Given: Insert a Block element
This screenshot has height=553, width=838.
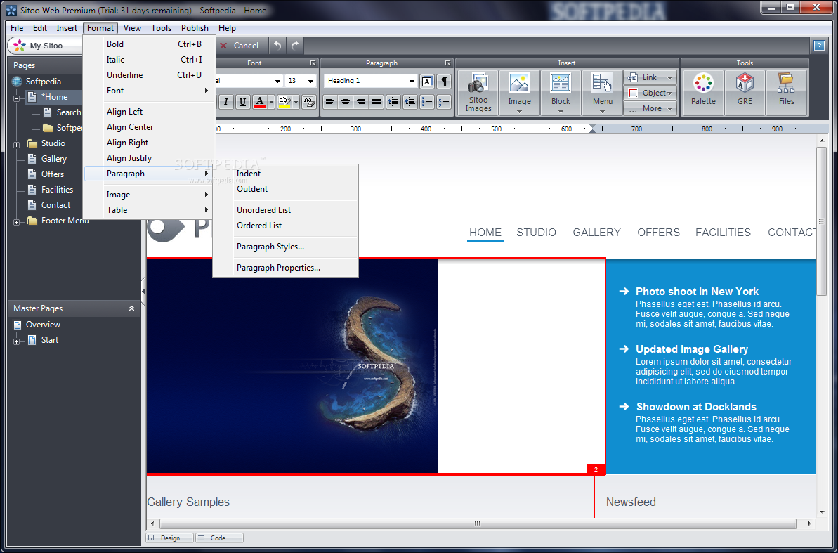Looking at the screenshot, I should pyautogui.click(x=561, y=93).
